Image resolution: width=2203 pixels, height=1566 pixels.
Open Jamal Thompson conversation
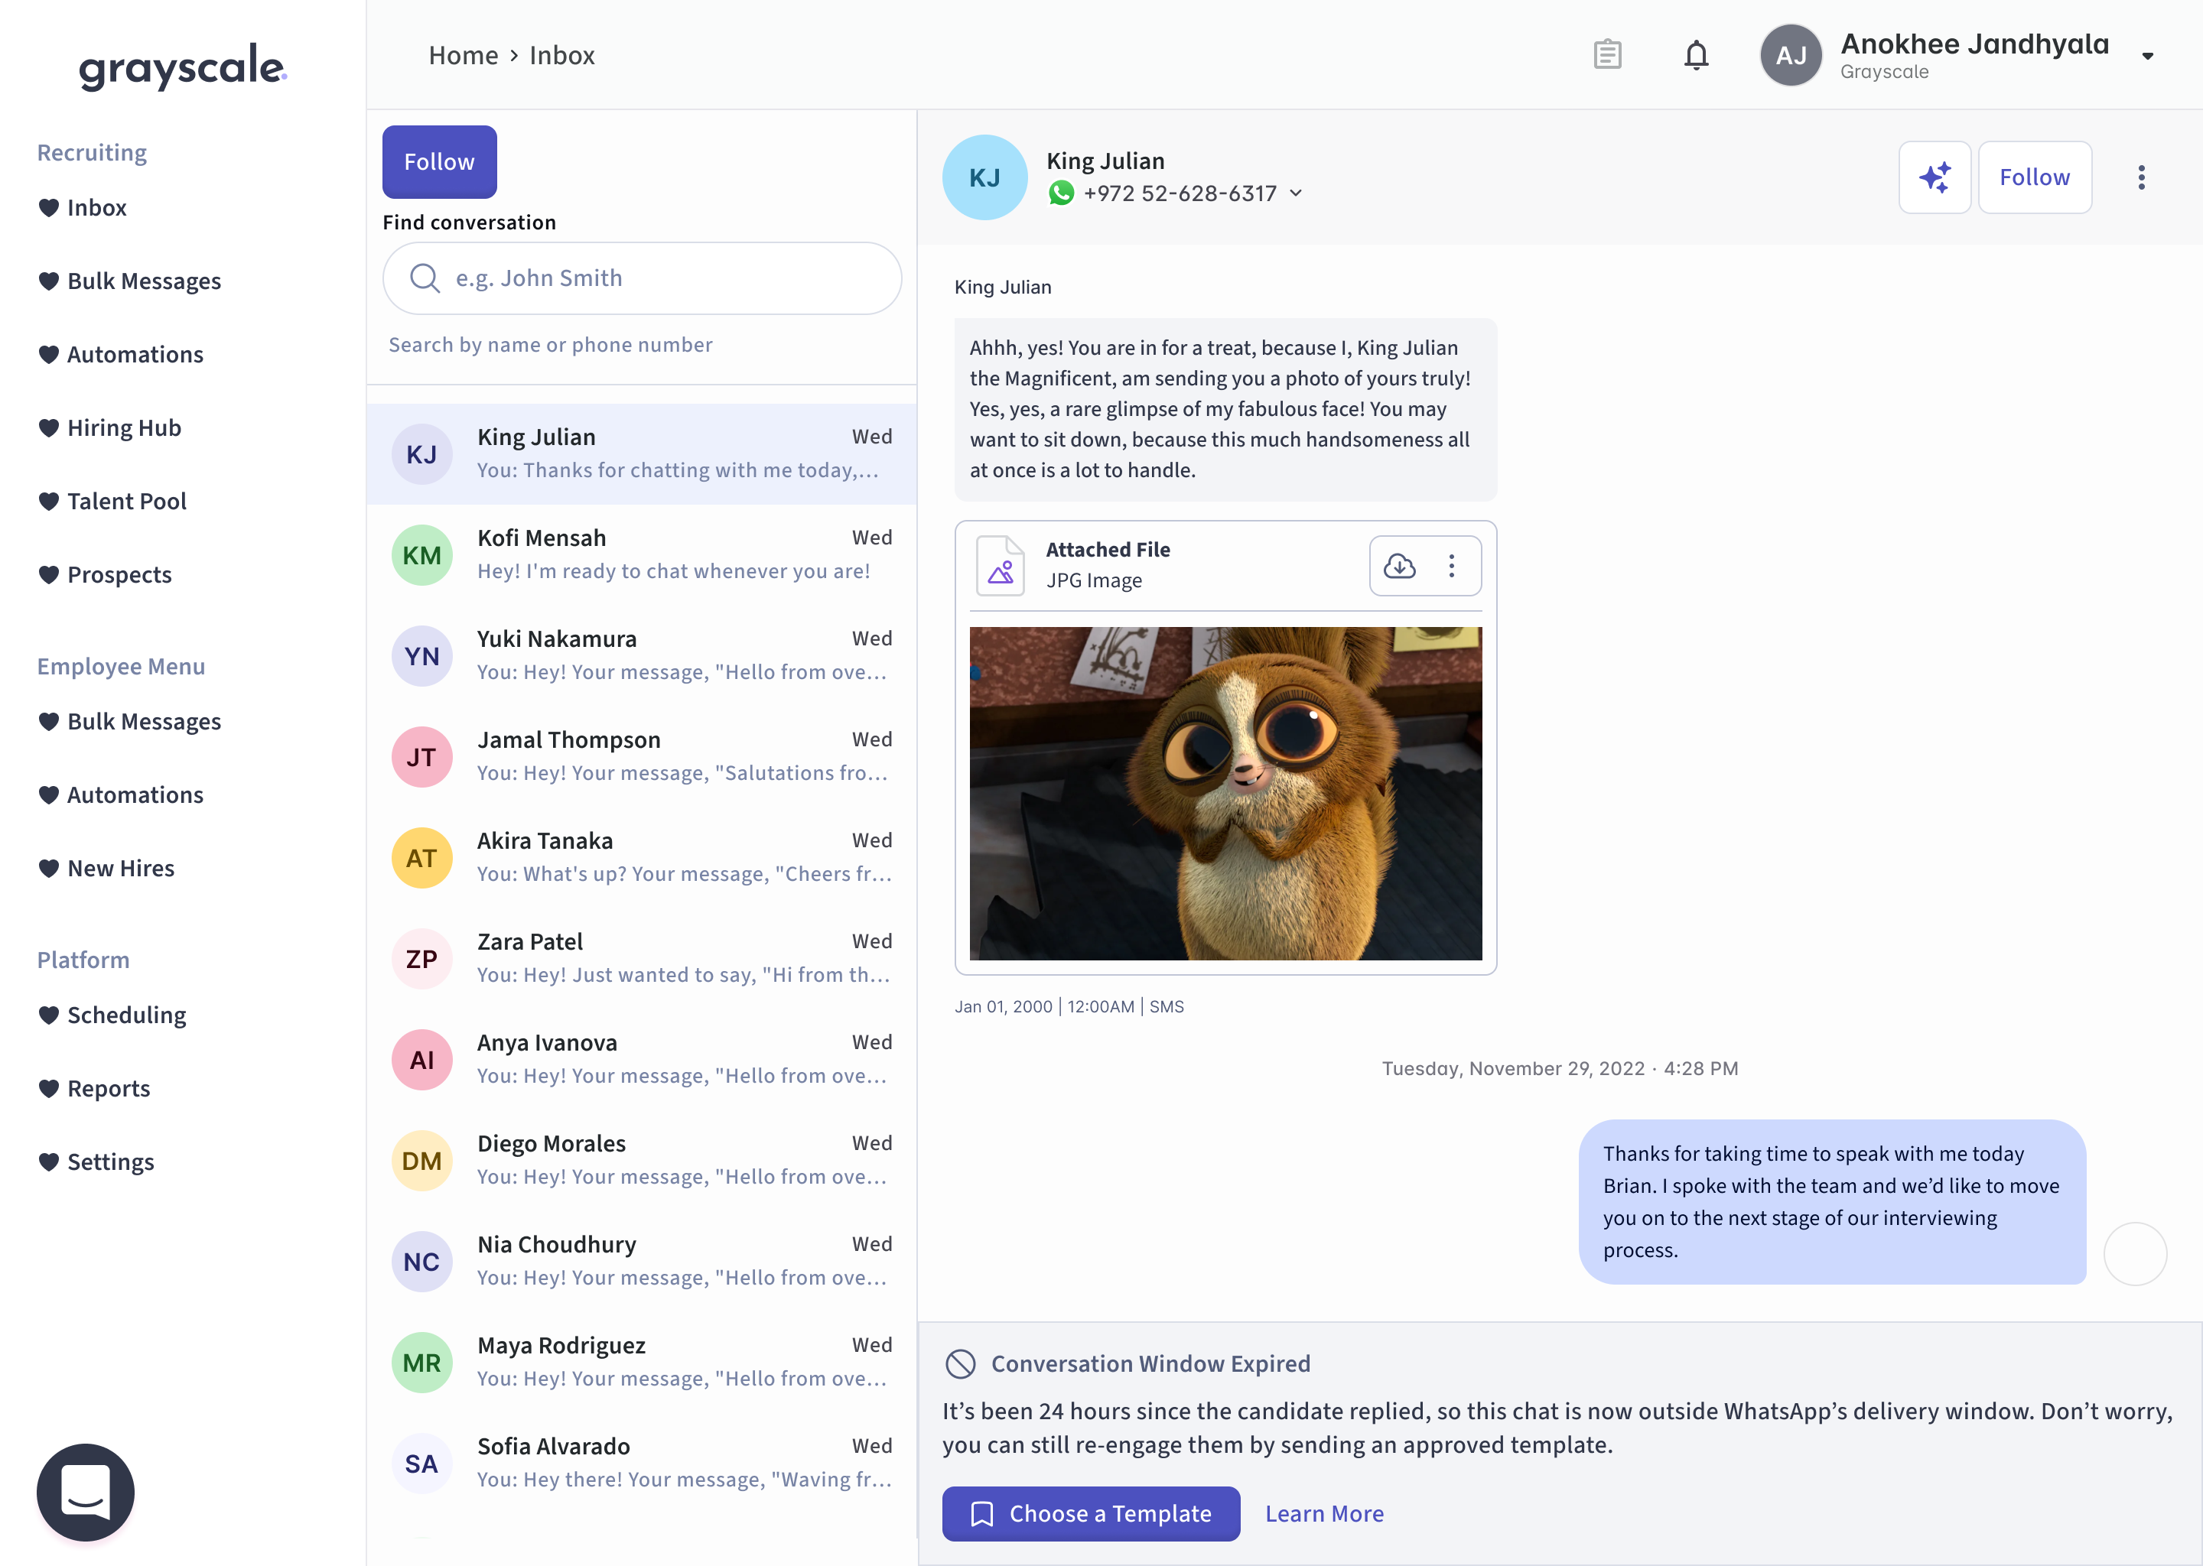point(642,757)
